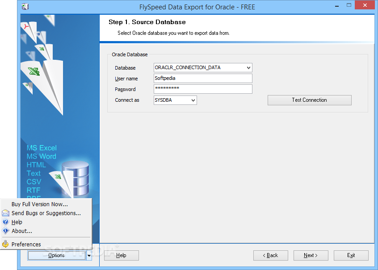Image resolution: width=378 pixels, height=270 pixels.
Task: Click the blue info icon beside About
Action: pyautogui.click(x=5, y=231)
